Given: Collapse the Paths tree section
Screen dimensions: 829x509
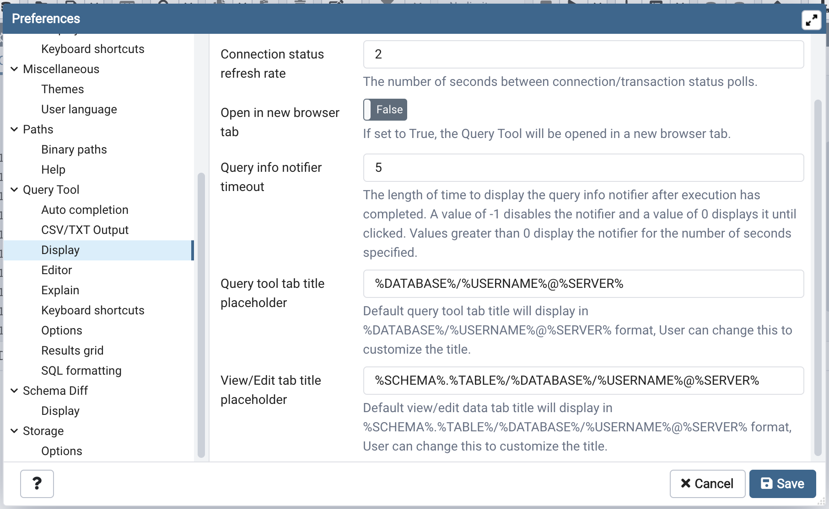Looking at the screenshot, I should [x=14, y=129].
